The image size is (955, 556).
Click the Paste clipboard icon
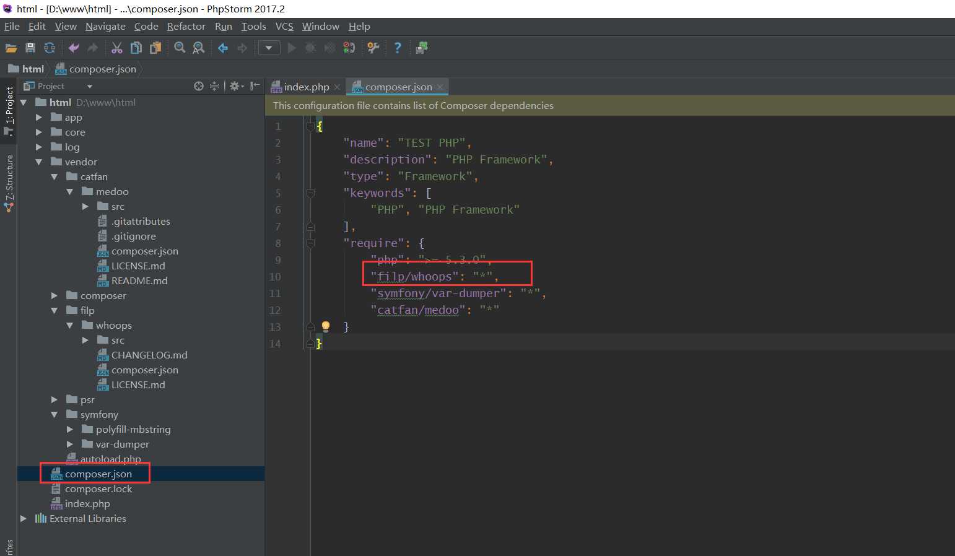pos(155,48)
